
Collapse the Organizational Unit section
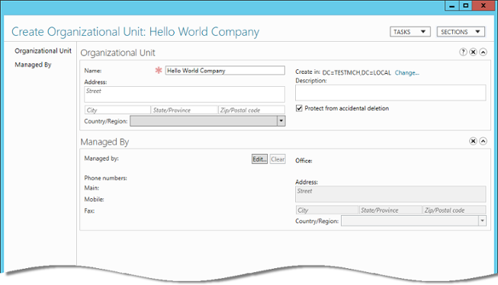pos(483,52)
